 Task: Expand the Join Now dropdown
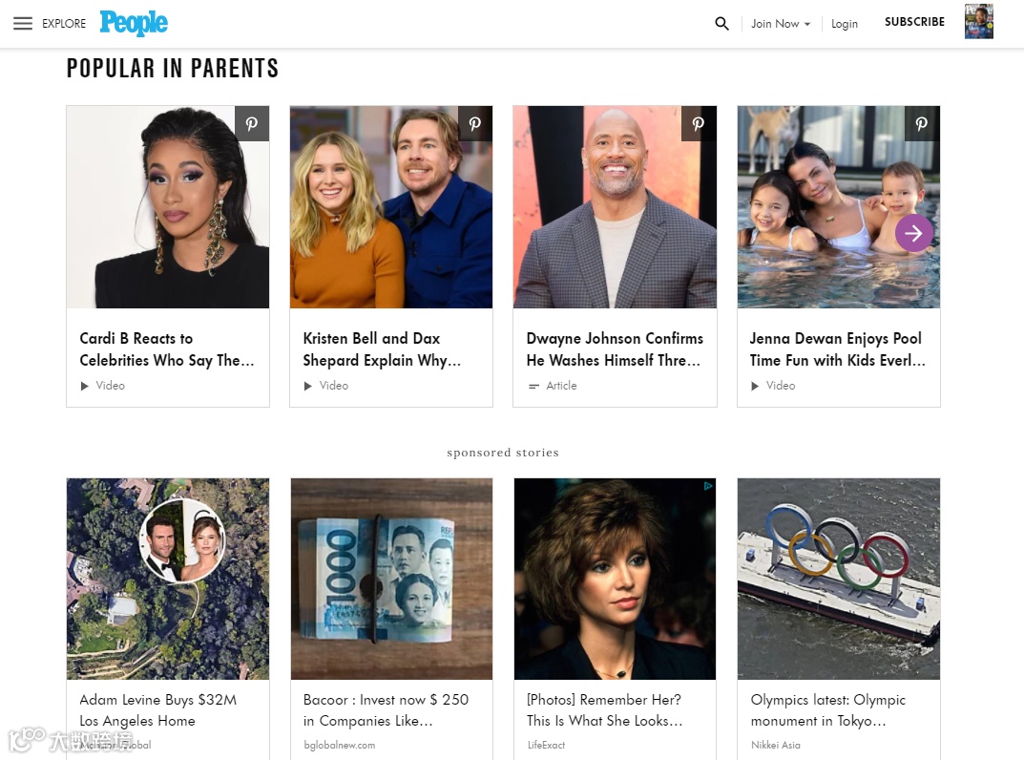781,24
